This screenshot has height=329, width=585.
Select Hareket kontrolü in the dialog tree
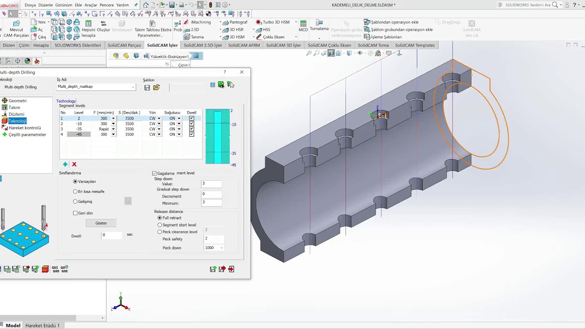pos(25,128)
